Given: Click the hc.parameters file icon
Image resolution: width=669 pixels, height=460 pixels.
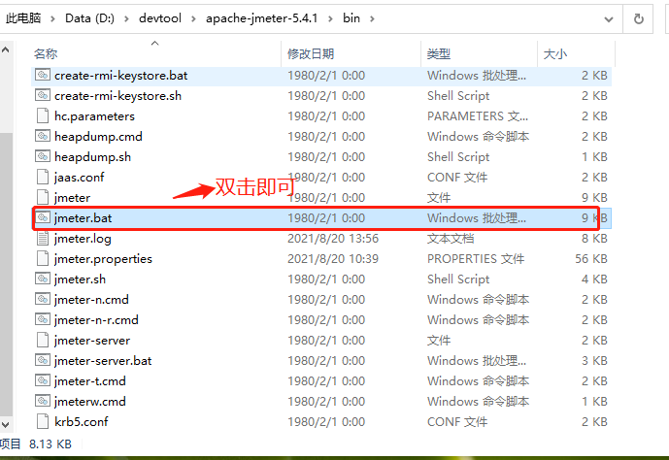Looking at the screenshot, I should pos(43,115).
